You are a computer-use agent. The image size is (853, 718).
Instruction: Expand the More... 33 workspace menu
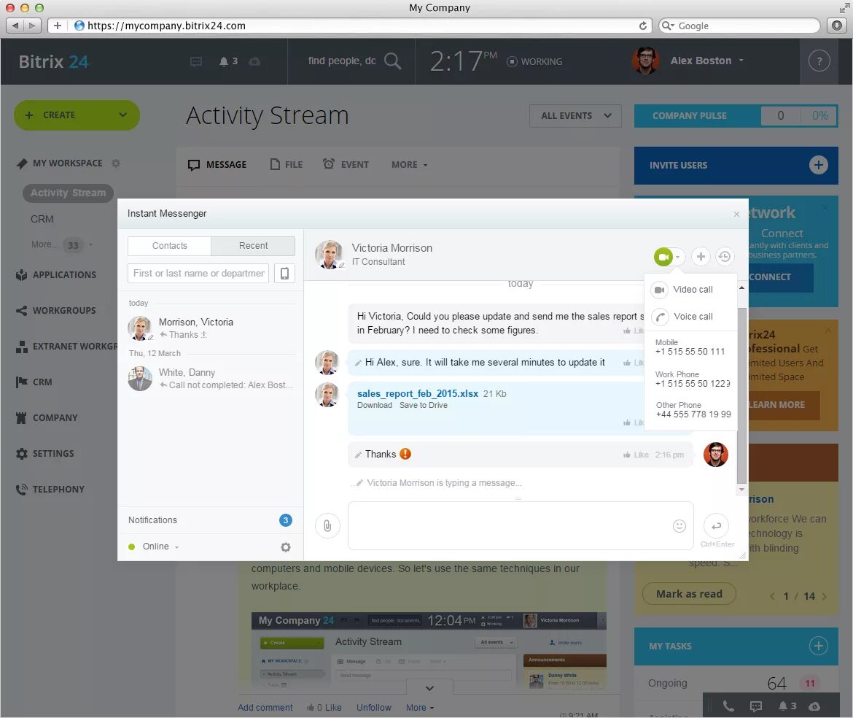(x=61, y=245)
